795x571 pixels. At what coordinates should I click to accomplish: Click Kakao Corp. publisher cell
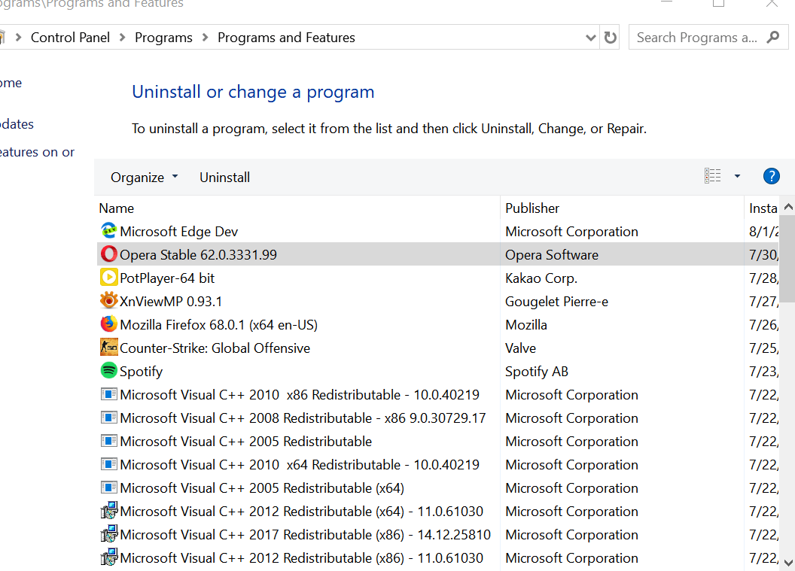pos(541,278)
